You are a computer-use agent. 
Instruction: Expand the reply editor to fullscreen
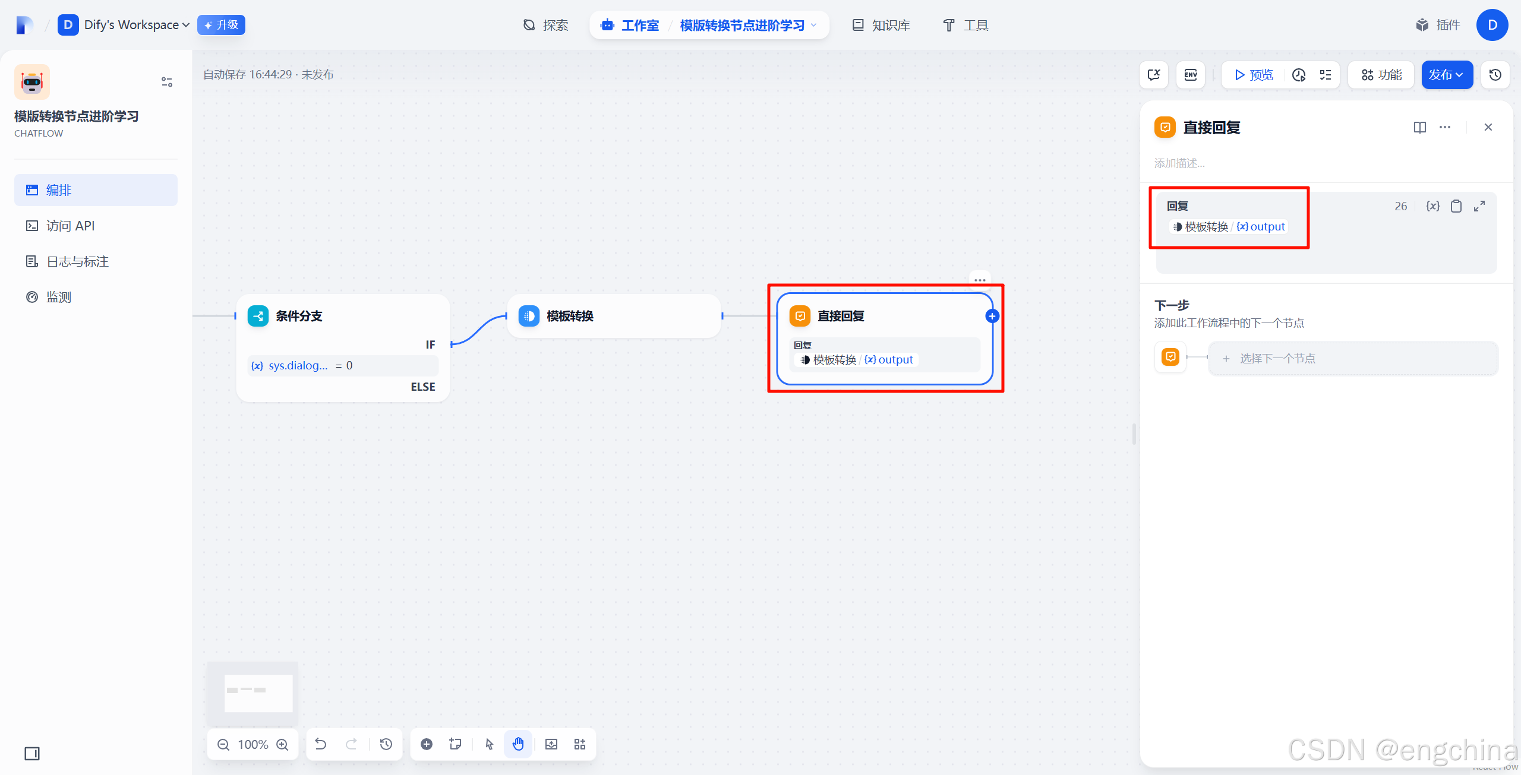(1479, 206)
